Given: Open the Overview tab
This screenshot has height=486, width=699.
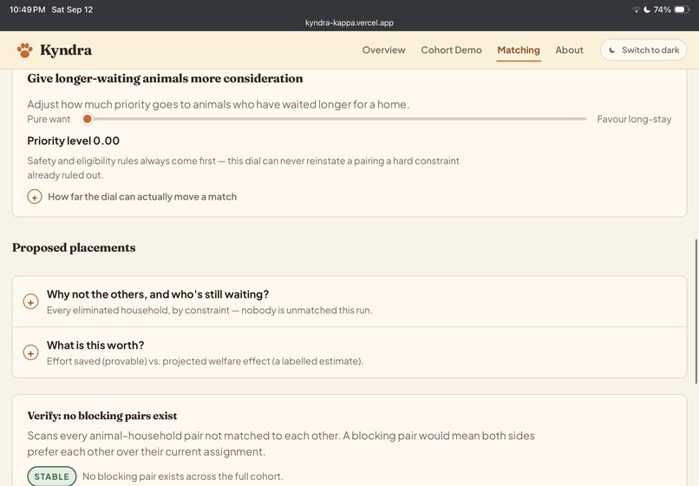Looking at the screenshot, I should tap(383, 50).
